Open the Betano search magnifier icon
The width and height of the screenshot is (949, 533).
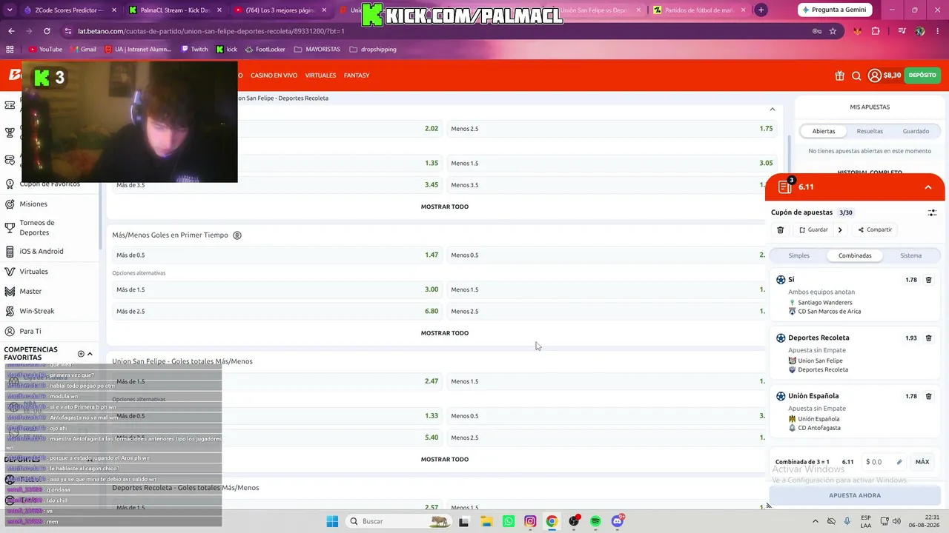pos(856,76)
